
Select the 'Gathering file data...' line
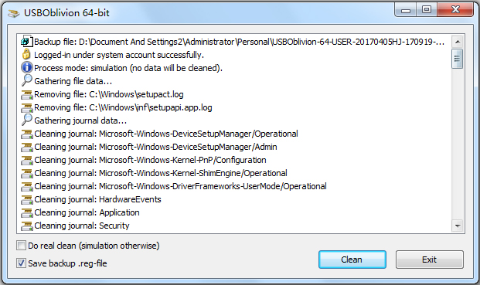click(73, 81)
